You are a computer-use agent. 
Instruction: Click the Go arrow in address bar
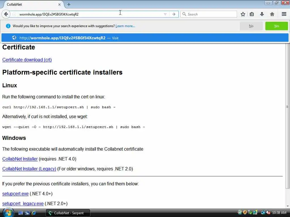click(174, 14)
